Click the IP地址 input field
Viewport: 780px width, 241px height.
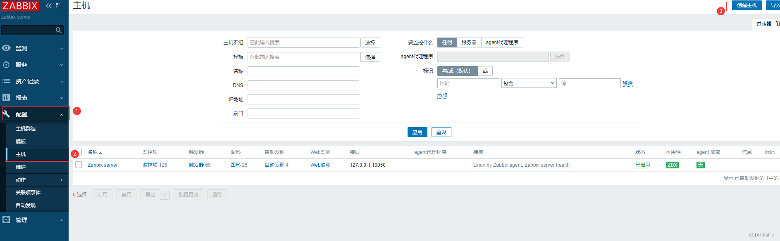tap(303, 99)
